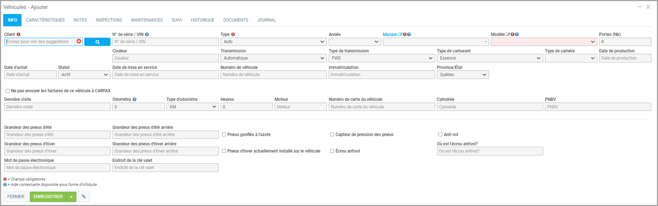
Task: Open the MAINTENANCES tab
Action: (x=147, y=20)
